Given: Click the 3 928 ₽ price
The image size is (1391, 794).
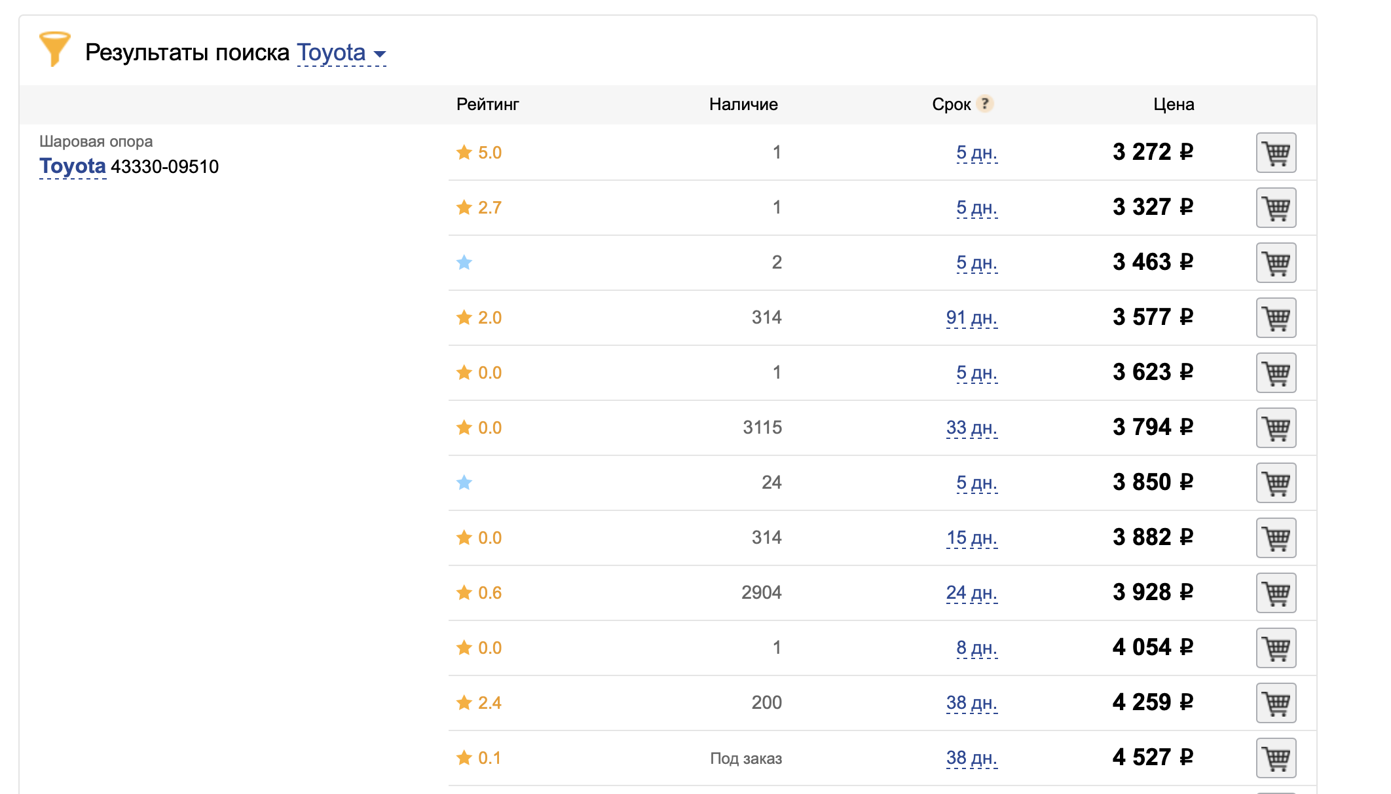Looking at the screenshot, I should 1153,592.
